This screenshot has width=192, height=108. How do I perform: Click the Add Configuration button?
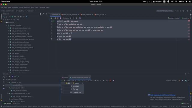point(165,11)
